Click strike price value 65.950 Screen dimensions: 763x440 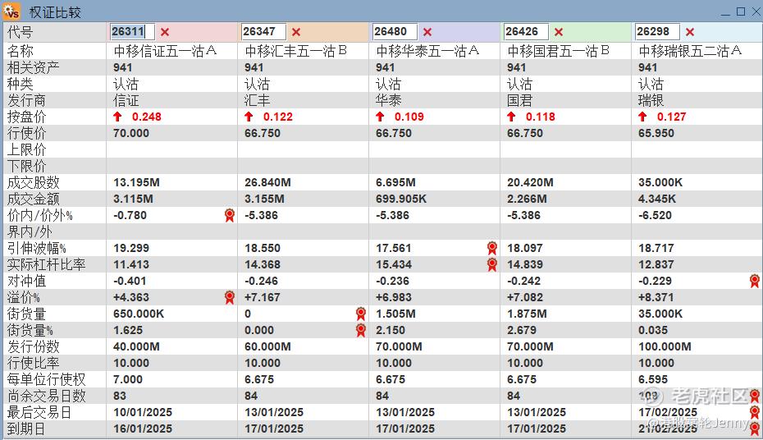[656, 133]
